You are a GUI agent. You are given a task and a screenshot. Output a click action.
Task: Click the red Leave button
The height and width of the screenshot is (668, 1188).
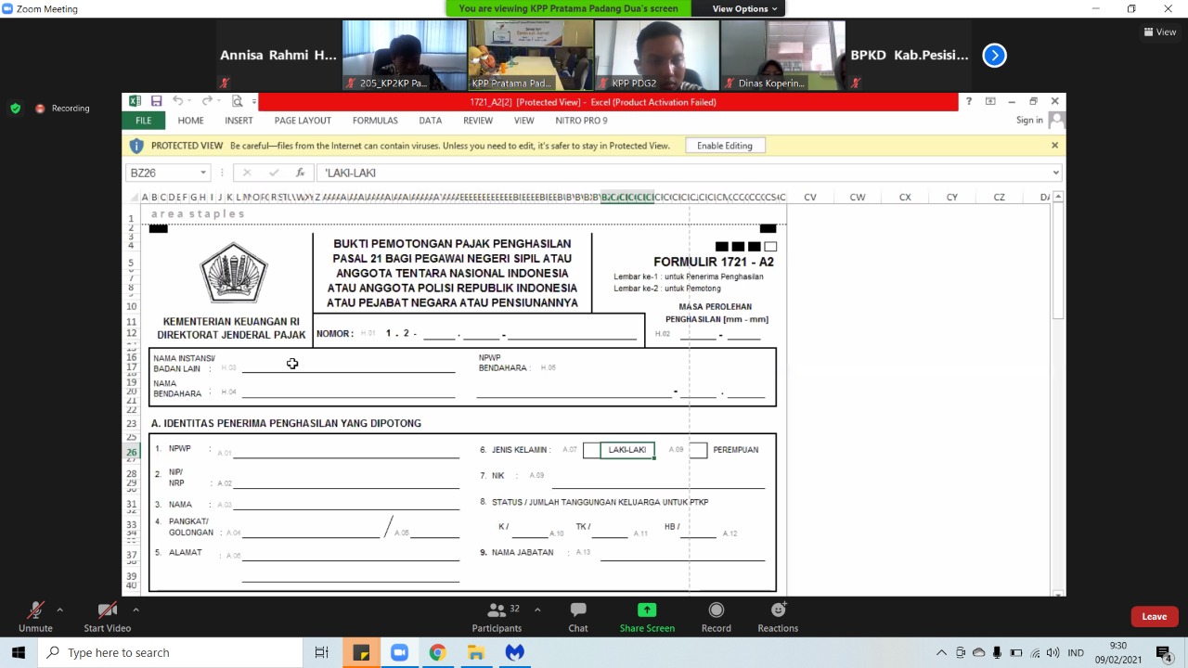point(1154,616)
